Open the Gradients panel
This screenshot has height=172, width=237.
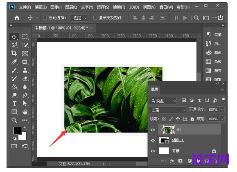click(214, 70)
